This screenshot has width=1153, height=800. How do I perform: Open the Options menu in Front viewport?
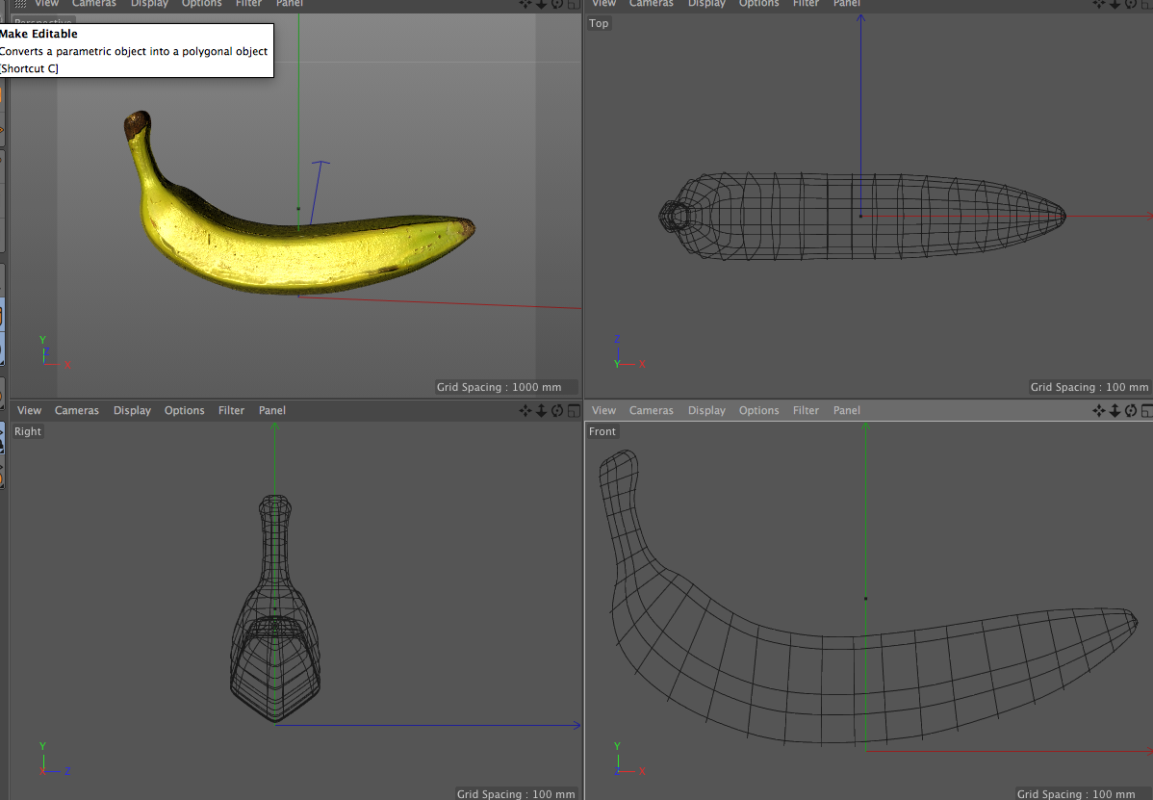pyautogui.click(x=758, y=410)
